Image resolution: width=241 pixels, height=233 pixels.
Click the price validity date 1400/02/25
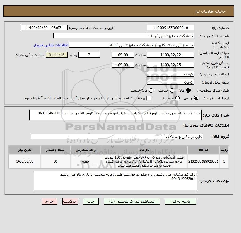coord(171,65)
